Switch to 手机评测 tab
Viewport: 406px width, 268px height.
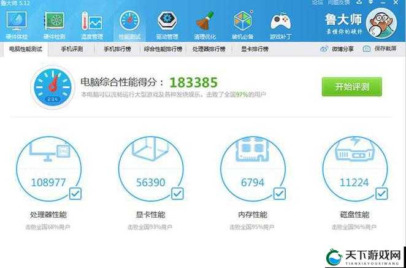pos(72,49)
